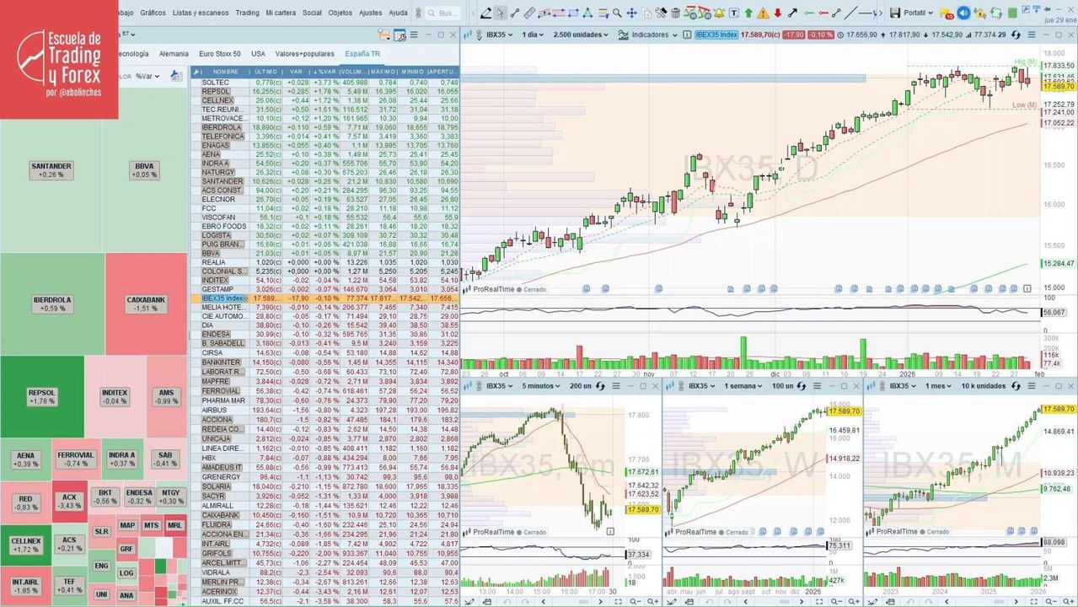Click the floppy disk save icon

pyautogui.click(x=894, y=13)
